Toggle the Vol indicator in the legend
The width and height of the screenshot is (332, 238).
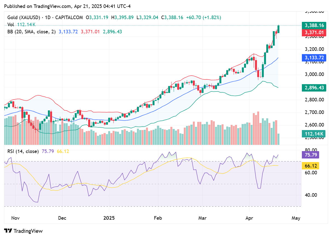[10, 24]
